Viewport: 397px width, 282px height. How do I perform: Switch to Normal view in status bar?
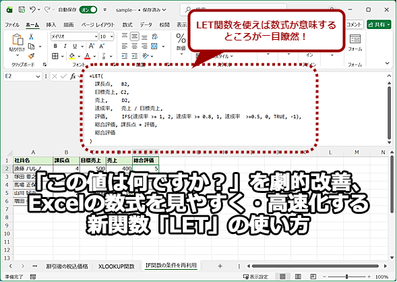(282, 277)
